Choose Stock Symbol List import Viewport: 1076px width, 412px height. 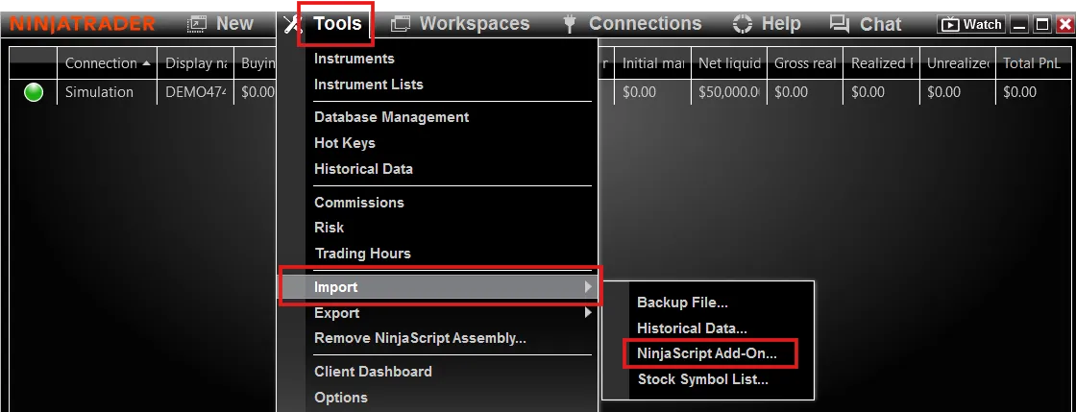(x=702, y=379)
